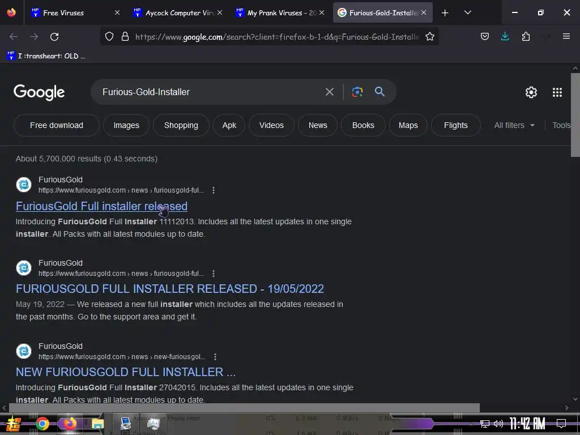Select the Books filter
This screenshot has height=435, width=580.
click(363, 125)
